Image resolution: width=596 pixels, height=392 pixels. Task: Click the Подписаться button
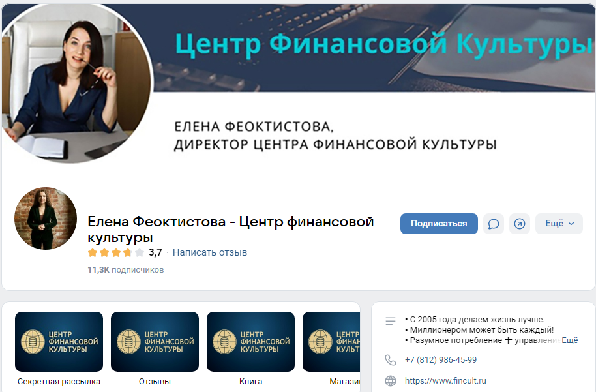(439, 224)
